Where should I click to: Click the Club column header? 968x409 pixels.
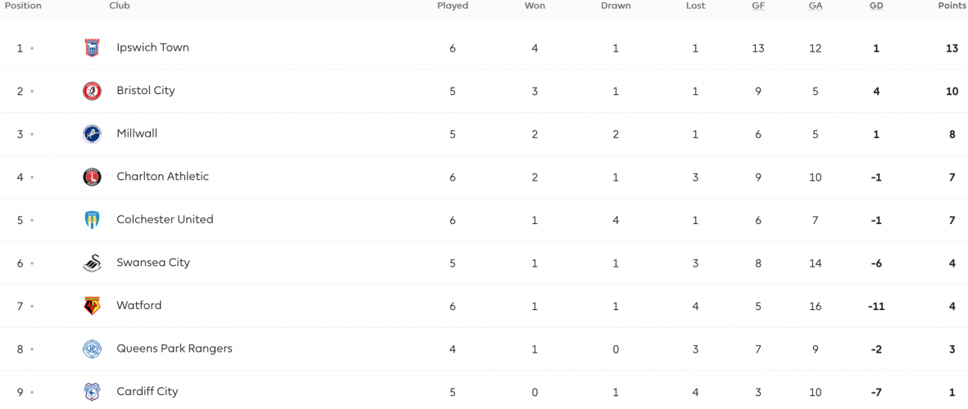pos(119,7)
